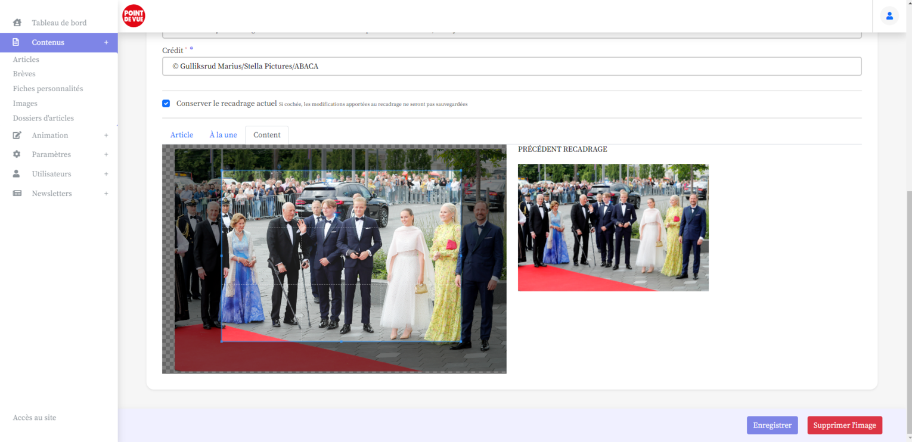Viewport: 912px width, 442px height.
Task: Click the Paramètres gear icon
Action: (x=17, y=154)
